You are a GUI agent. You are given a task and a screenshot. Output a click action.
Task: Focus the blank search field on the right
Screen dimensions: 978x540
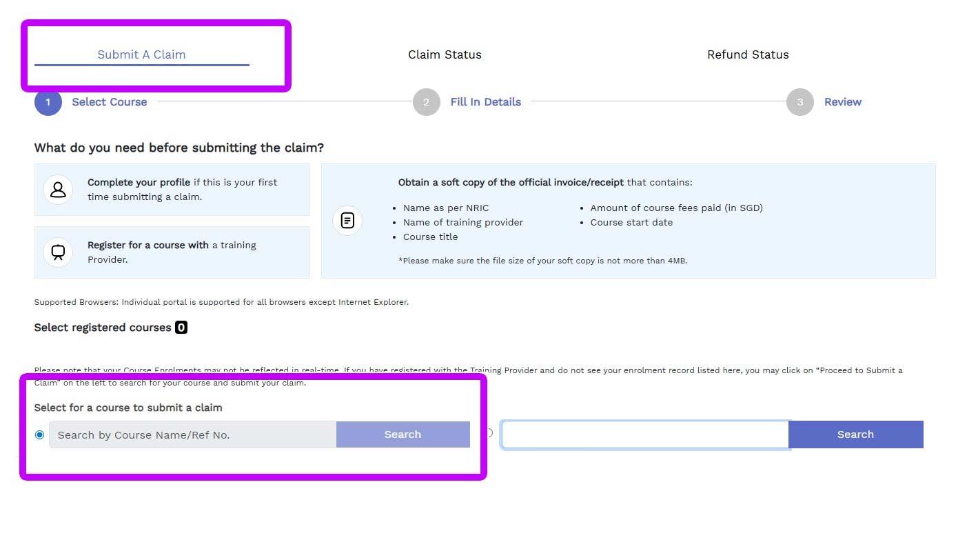(644, 434)
